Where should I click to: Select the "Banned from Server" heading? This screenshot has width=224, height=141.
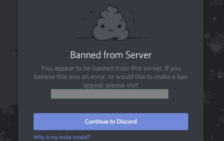[111, 55]
